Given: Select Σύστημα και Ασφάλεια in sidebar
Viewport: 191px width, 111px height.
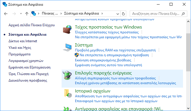Looking at the screenshot, I should click(x=27, y=35).
